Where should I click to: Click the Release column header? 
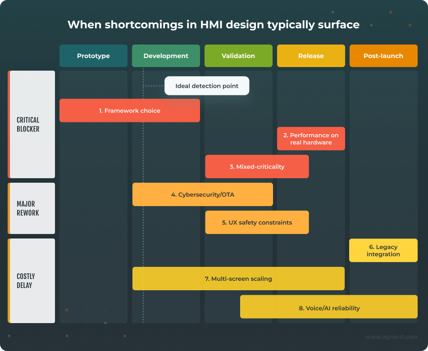311,56
